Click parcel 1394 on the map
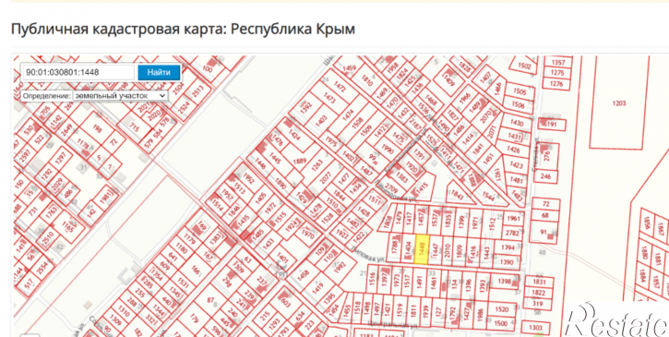 pyautogui.click(x=508, y=247)
